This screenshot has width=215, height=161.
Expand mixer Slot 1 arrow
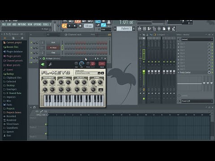pyautogui.click(x=178, y=44)
